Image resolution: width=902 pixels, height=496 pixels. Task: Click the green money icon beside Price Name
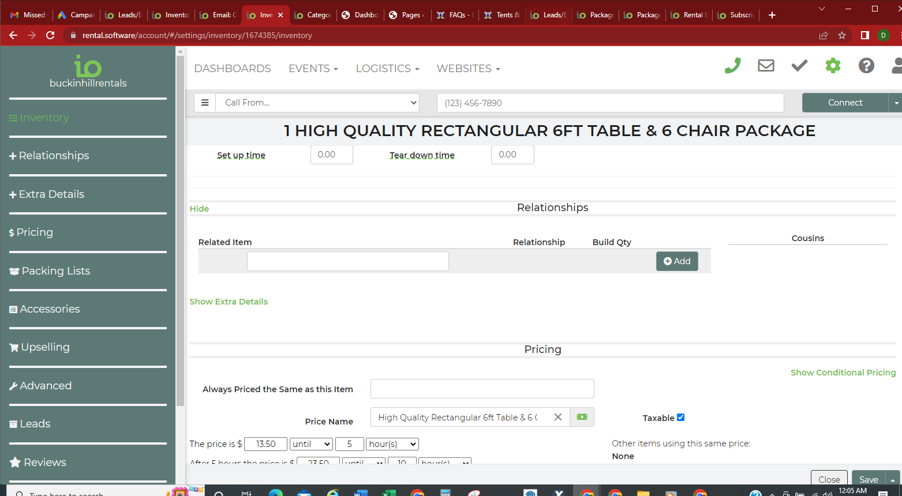click(582, 417)
